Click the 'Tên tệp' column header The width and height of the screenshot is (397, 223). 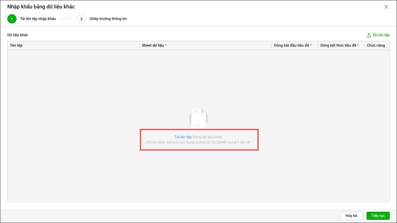click(16, 45)
